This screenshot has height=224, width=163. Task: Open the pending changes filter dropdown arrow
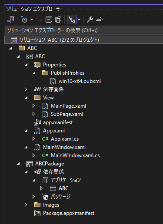(32, 20)
